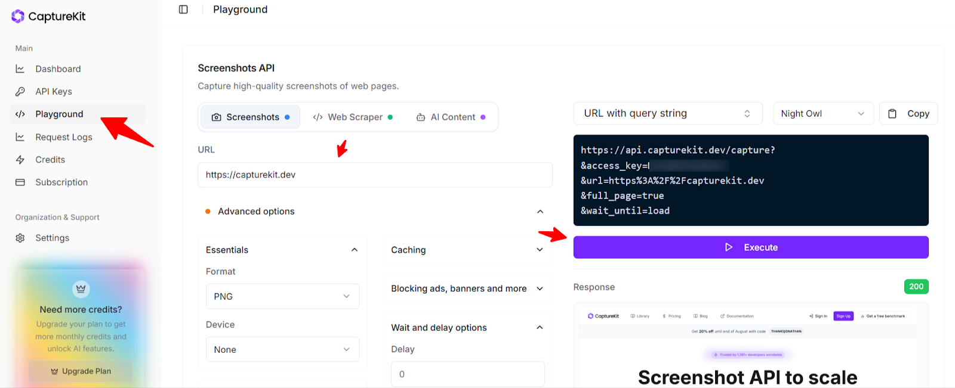The width and height of the screenshot is (955, 388).
Task: Collapse Wait and delay options
Action: pyautogui.click(x=467, y=328)
